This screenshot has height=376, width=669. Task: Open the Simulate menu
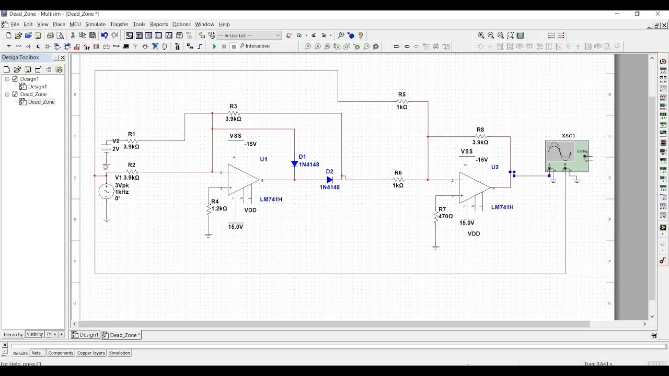(95, 24)
